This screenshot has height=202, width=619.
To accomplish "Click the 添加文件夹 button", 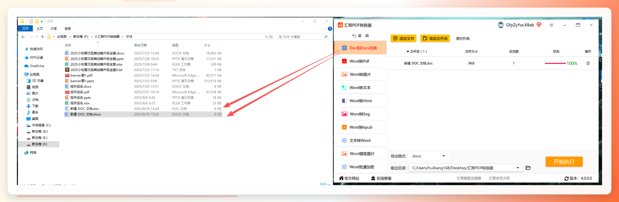I will click(x=435, y=39).
